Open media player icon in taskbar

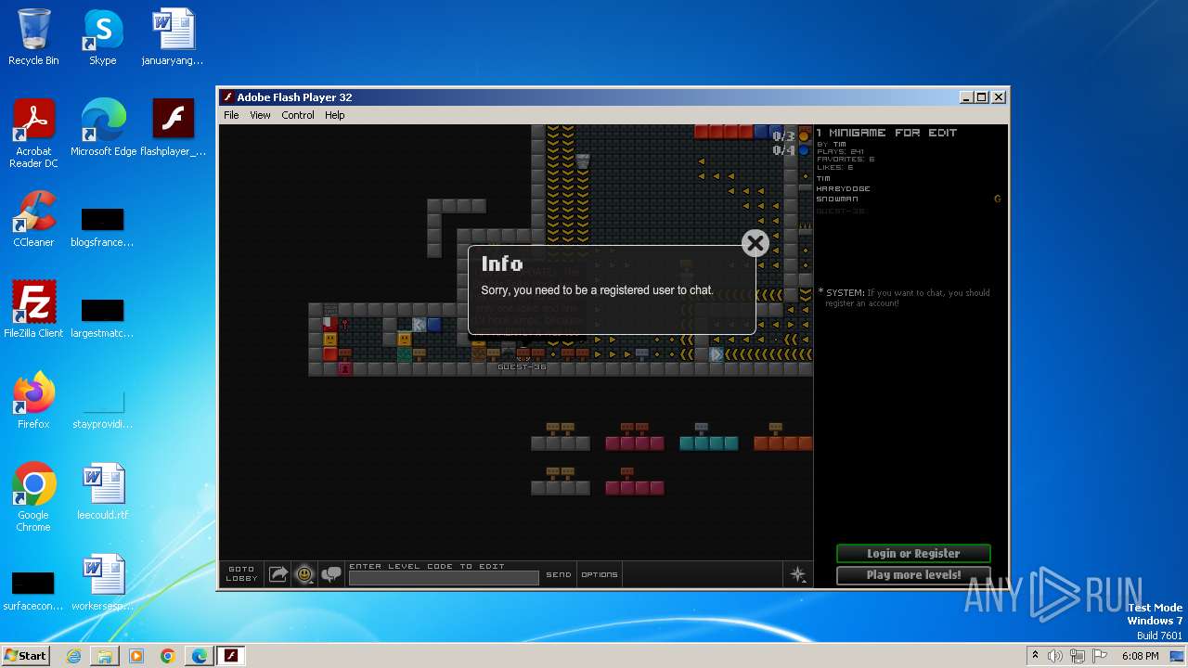136,656
